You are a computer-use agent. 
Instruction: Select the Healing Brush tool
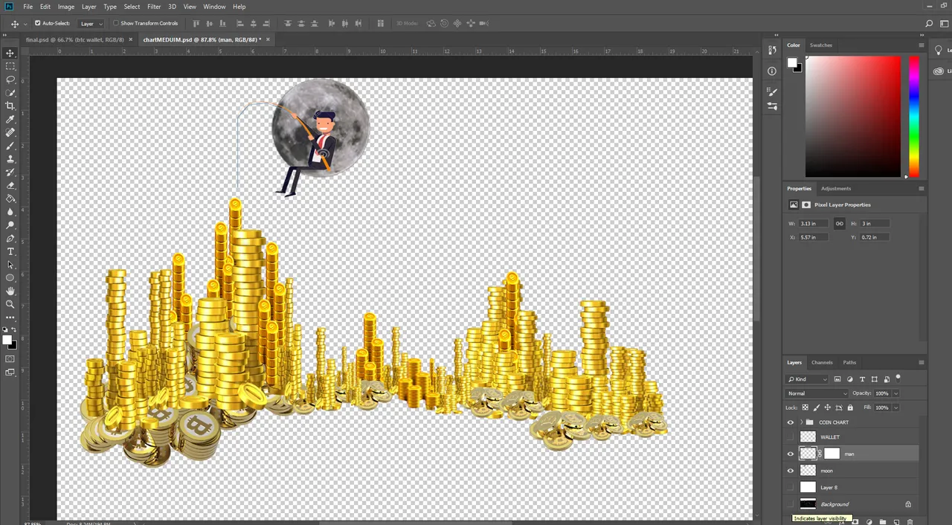pos(10,132)
